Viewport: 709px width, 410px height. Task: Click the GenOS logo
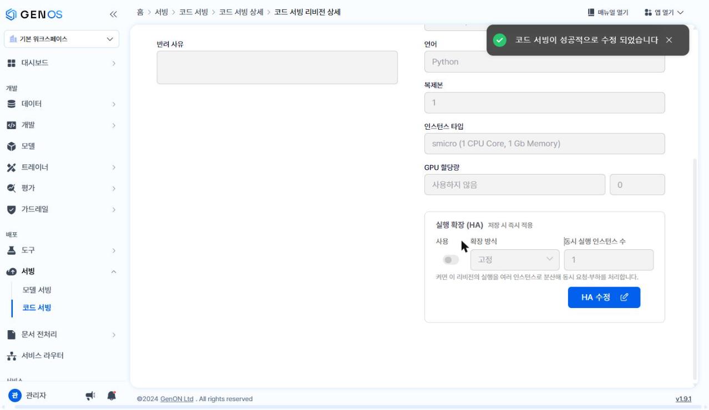coord(34,14)
